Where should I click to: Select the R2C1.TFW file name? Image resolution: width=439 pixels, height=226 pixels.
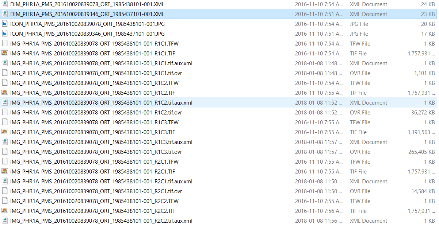click(x=94, y=162)
